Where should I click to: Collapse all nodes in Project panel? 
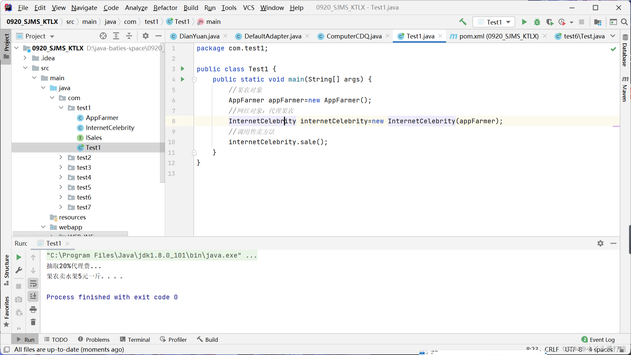[129, 36]
